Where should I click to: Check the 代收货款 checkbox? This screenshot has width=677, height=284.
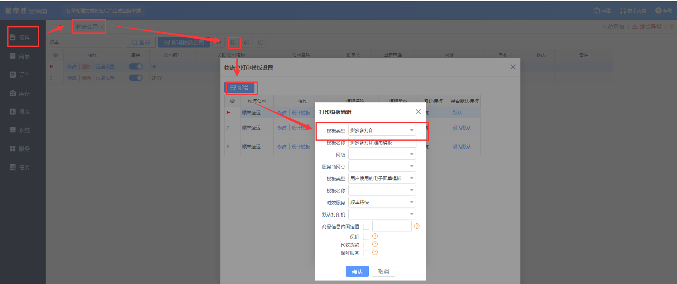click(366, 245)
